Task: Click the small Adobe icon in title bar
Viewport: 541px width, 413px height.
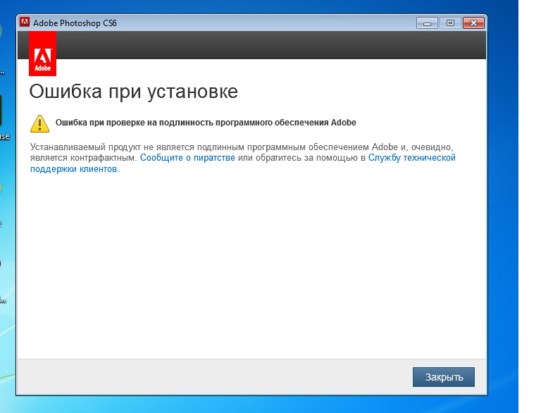Action: click(x=25, y=23)
